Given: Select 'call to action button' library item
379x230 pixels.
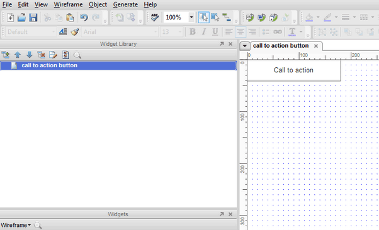Looking at the screenshot, I should pos(118,65).
